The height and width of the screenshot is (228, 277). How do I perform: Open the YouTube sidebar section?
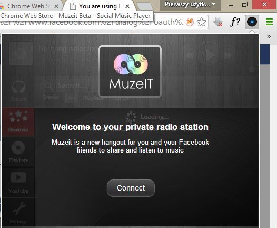(x=18, y=183)
